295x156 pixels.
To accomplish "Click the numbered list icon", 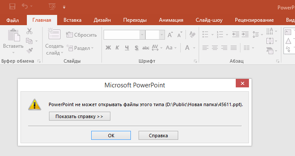I will coord(220,35).
